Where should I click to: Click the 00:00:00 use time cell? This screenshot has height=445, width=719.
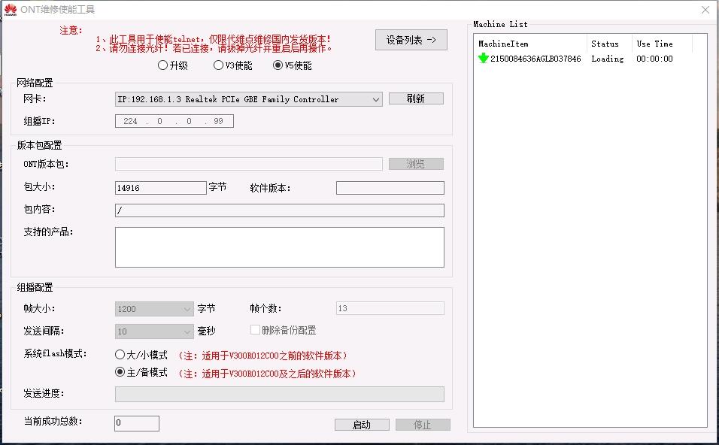[654, 59]
